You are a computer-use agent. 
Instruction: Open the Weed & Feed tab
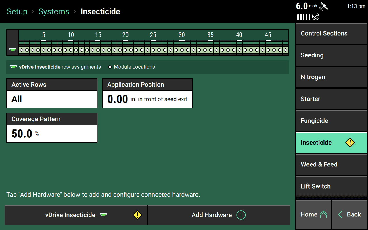click(x=331, y=164)
